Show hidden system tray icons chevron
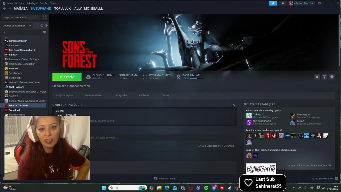The height and width of the screenshot is (192, 341). click(x=294, y=188)
